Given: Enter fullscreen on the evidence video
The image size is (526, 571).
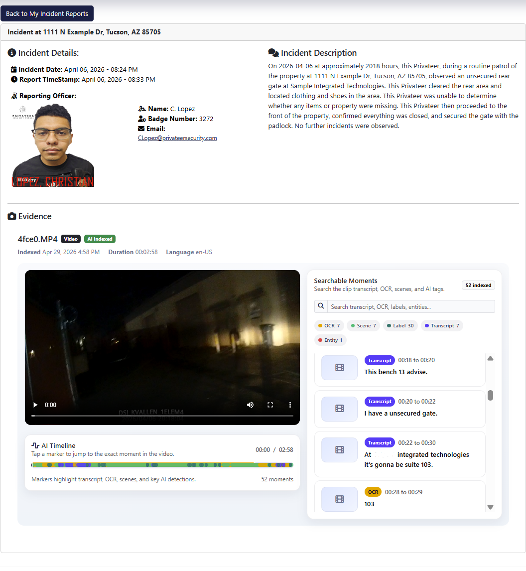Looking at the screenshot, I should tap(270, 405).
